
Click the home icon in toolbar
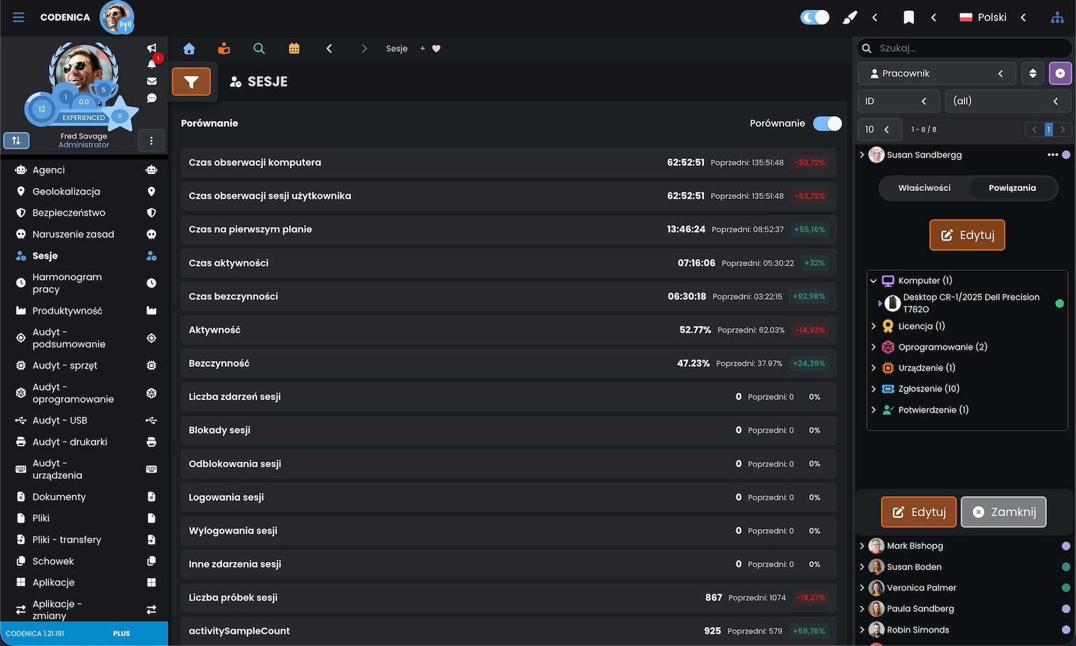[189, 48]
